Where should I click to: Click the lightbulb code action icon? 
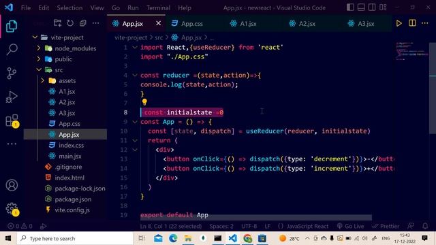144,102
